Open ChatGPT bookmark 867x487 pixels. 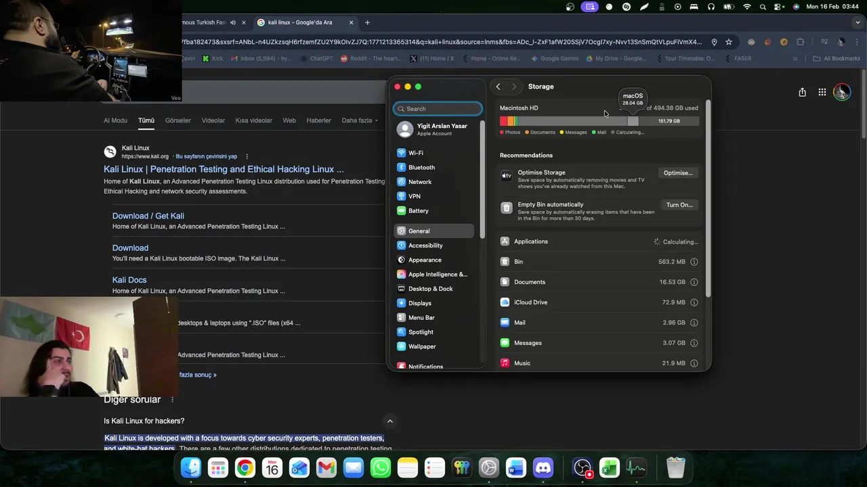tap(316, 59)
